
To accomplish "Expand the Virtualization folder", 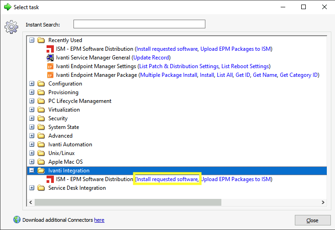I will click(32, 110).
